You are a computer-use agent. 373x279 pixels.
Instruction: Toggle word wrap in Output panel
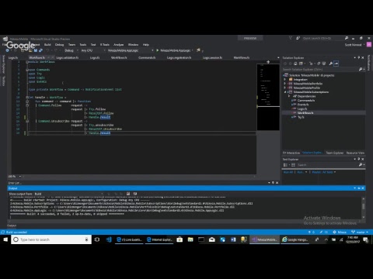tap(135, 194)
